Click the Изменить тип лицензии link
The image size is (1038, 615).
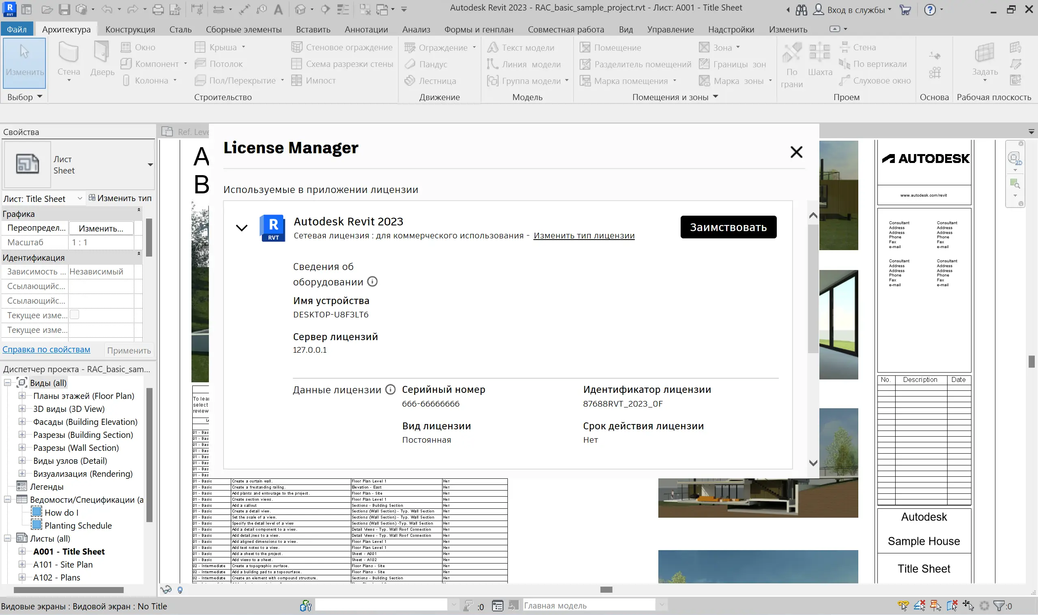click(x=584, y=236)
